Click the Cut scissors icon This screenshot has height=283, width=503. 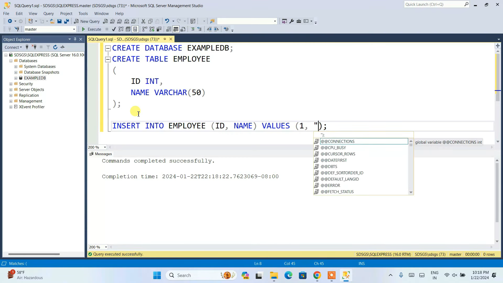[x=143, y=21]
